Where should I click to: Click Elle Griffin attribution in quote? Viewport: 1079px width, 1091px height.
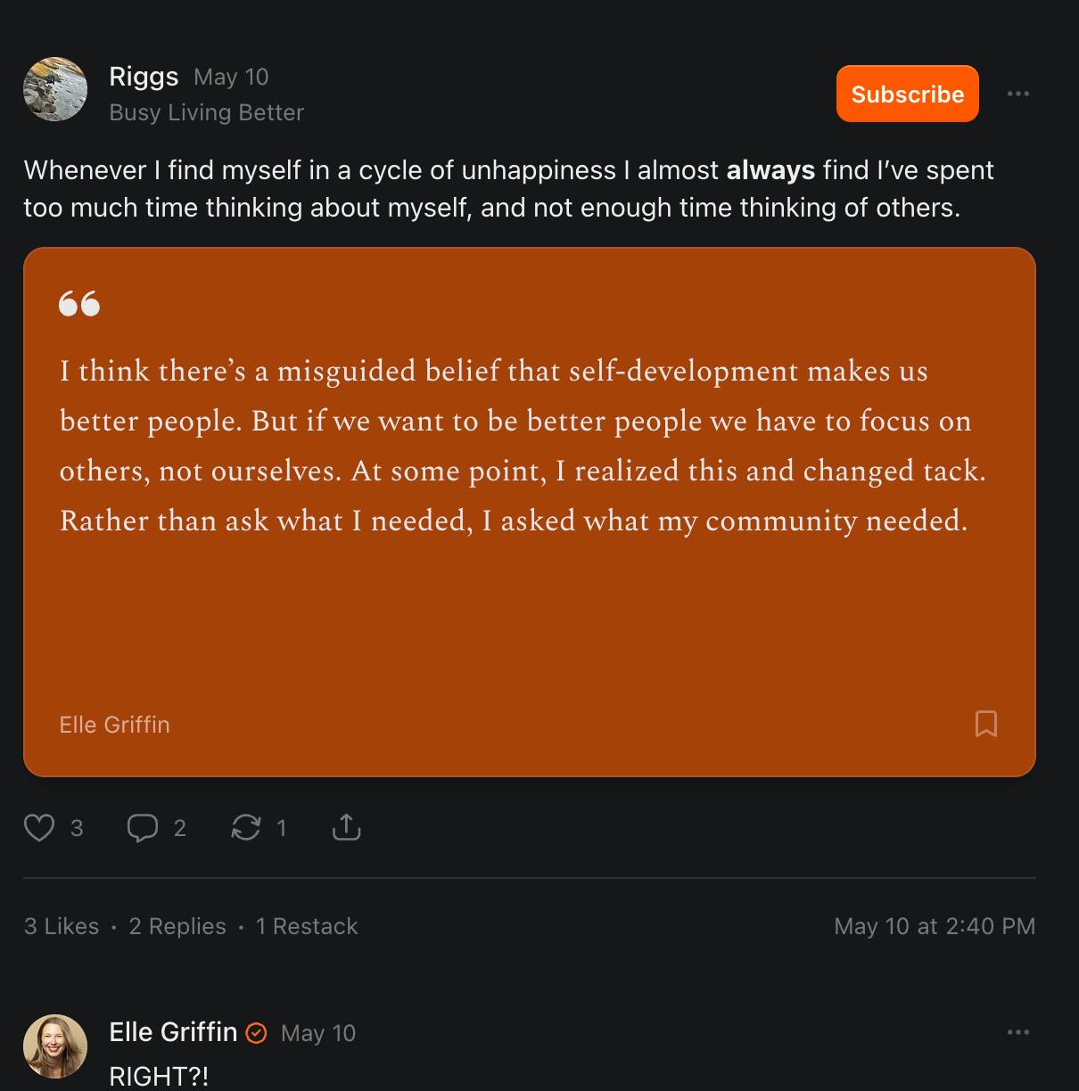pos(114,725)
